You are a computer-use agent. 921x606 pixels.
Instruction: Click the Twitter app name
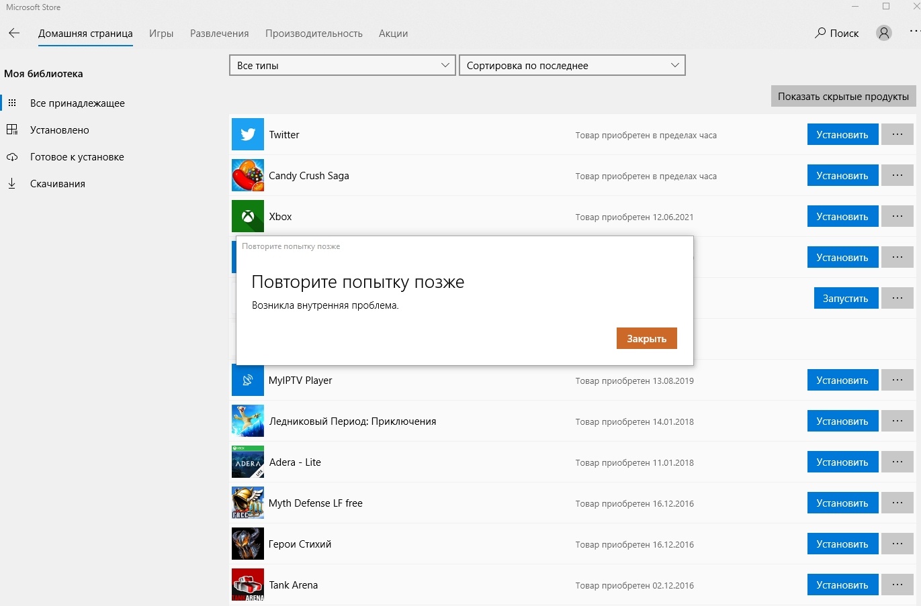pyautogui.click(x=284, y=134)
